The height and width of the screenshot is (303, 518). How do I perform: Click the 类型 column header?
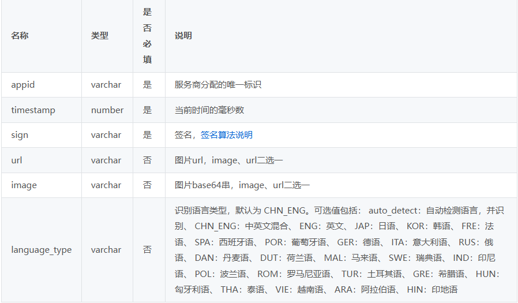(x=99, y=36)
